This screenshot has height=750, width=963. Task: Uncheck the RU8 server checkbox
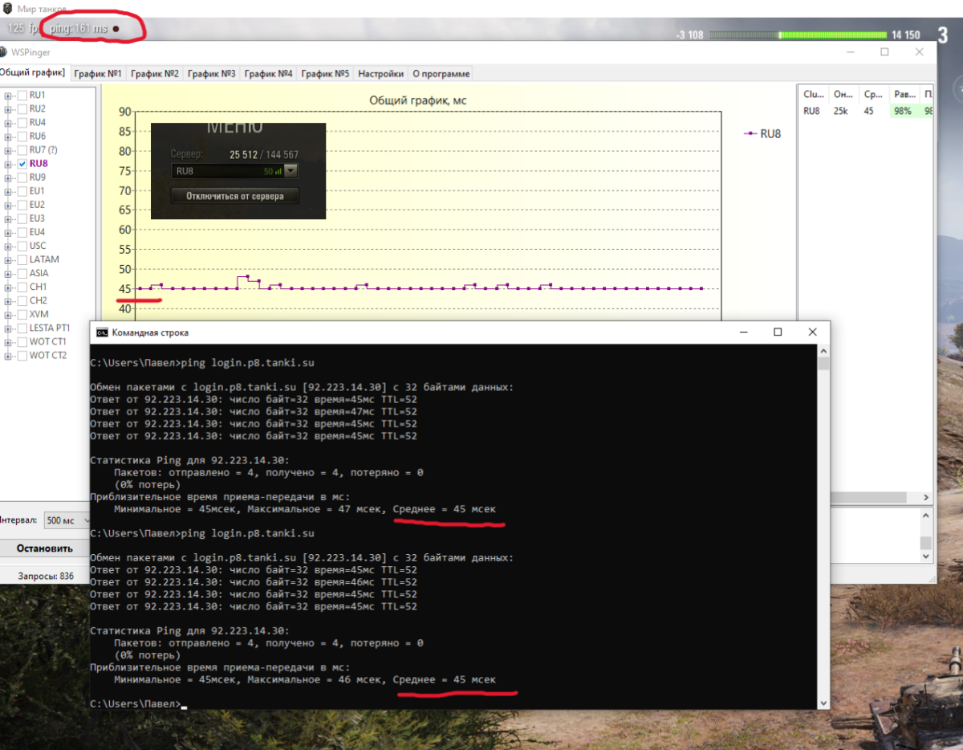pos(22,164)
